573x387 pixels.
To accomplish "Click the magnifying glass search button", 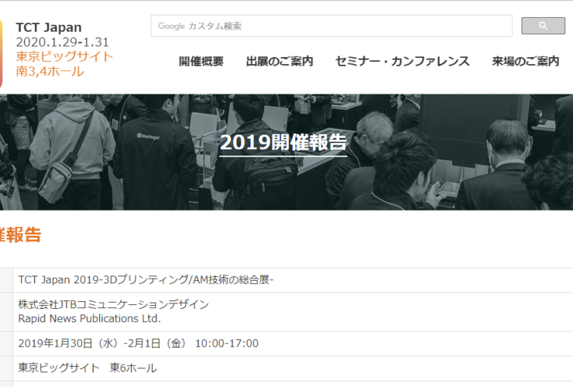I will [x=543, y=26].
